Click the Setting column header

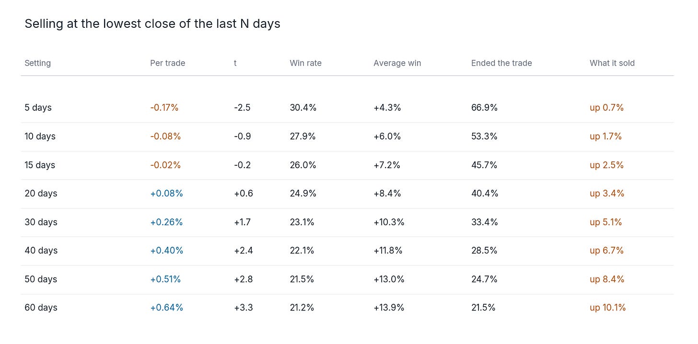click(37, 63)
